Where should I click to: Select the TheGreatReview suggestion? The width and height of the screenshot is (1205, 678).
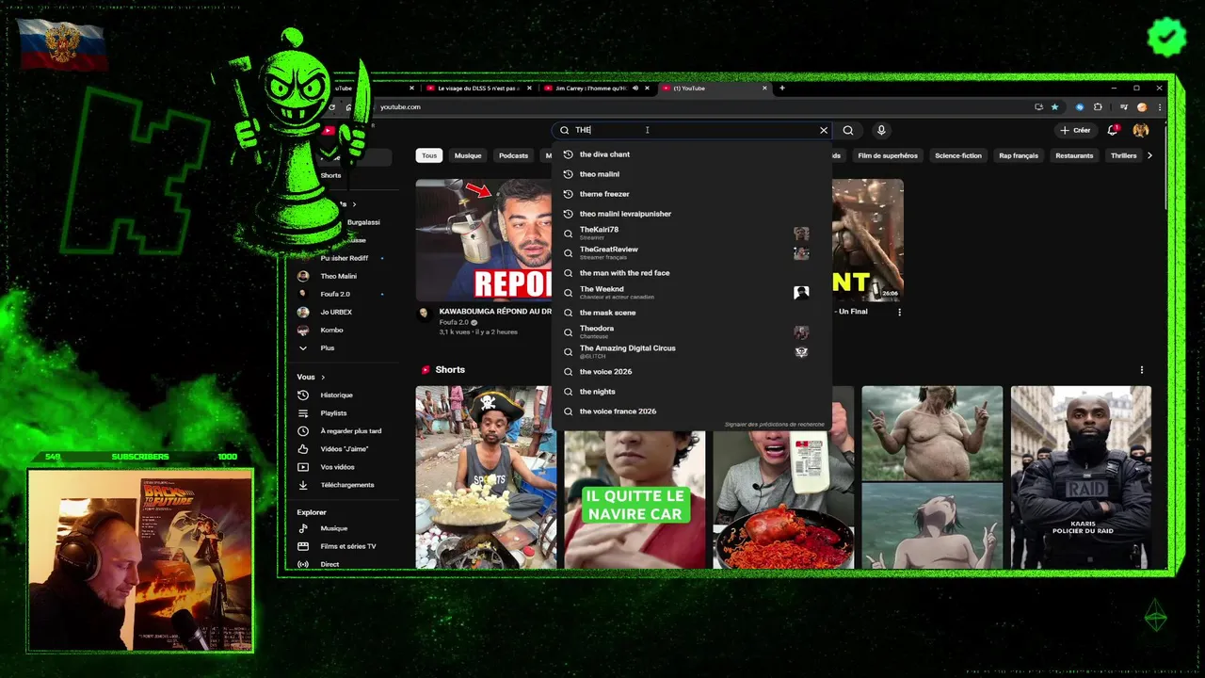point(692,253)
